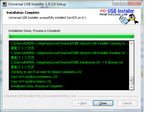Click the log scrollbar up arrow

pos(132,43)
